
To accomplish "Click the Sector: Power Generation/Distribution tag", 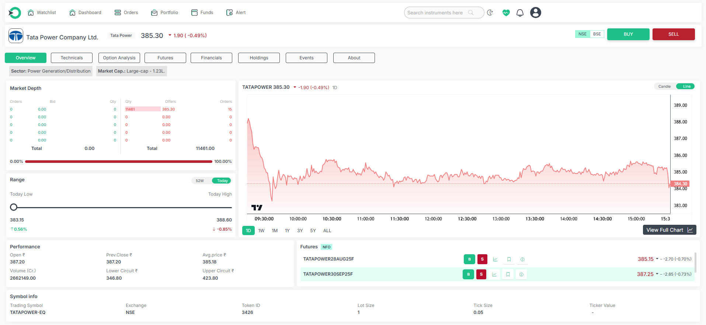I will (x=51, y=71).
